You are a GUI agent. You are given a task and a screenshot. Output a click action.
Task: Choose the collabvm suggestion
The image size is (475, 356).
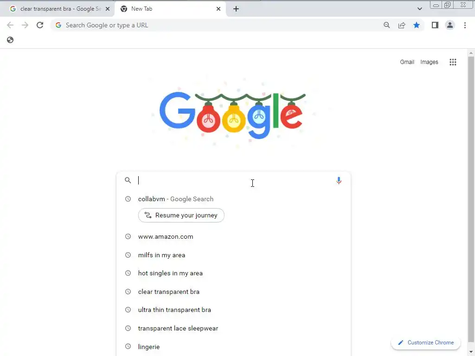point(233,199)
